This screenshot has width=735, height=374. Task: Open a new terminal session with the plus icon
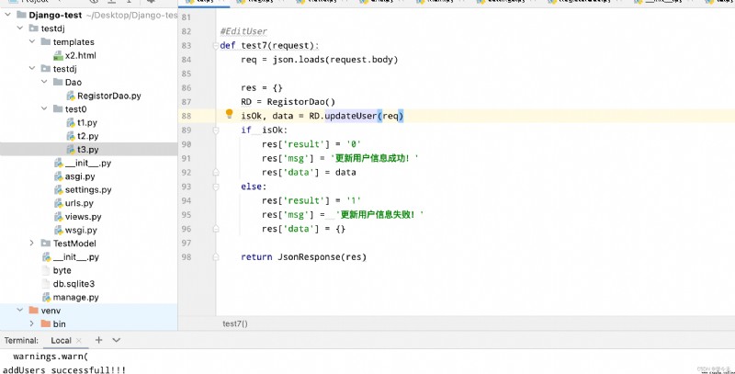pyautogui.click(x=98, y=340)
